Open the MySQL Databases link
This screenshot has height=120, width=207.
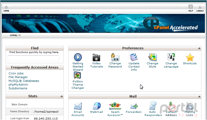pyautogui.click(x=24, y=81)
